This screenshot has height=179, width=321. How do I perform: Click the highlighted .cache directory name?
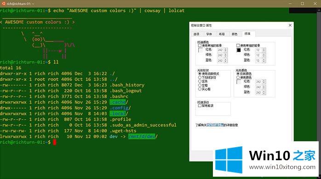pyautogui.click(x=118, y=102)
